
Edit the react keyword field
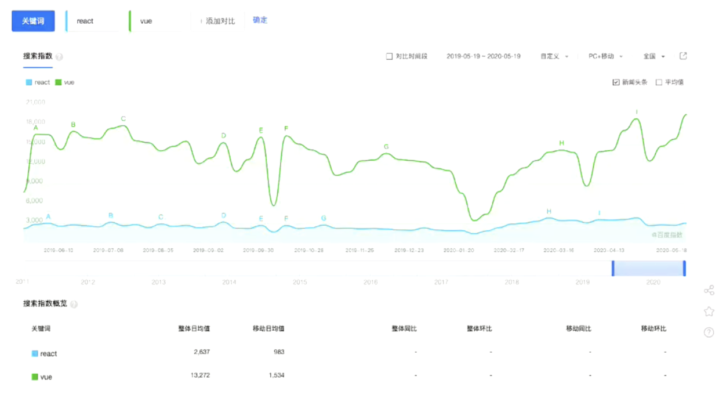tap(93, 21)
